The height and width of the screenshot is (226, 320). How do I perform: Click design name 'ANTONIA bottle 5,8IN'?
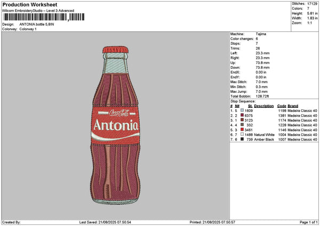coord(37,25)
